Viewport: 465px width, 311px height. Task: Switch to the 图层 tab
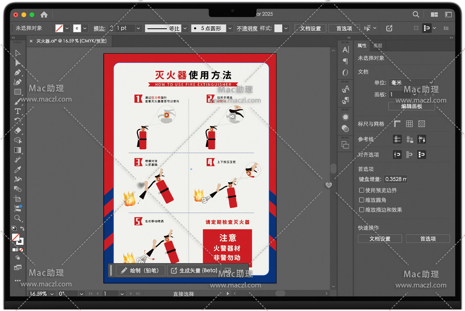[378, 46]
